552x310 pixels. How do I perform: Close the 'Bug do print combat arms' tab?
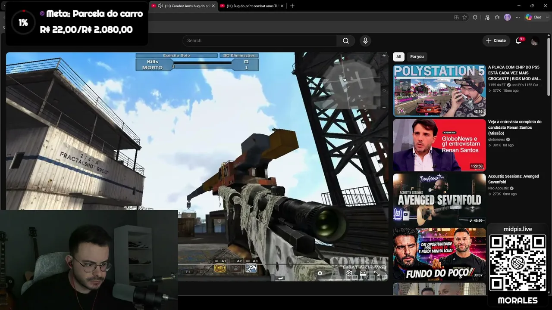coord(282,6)
